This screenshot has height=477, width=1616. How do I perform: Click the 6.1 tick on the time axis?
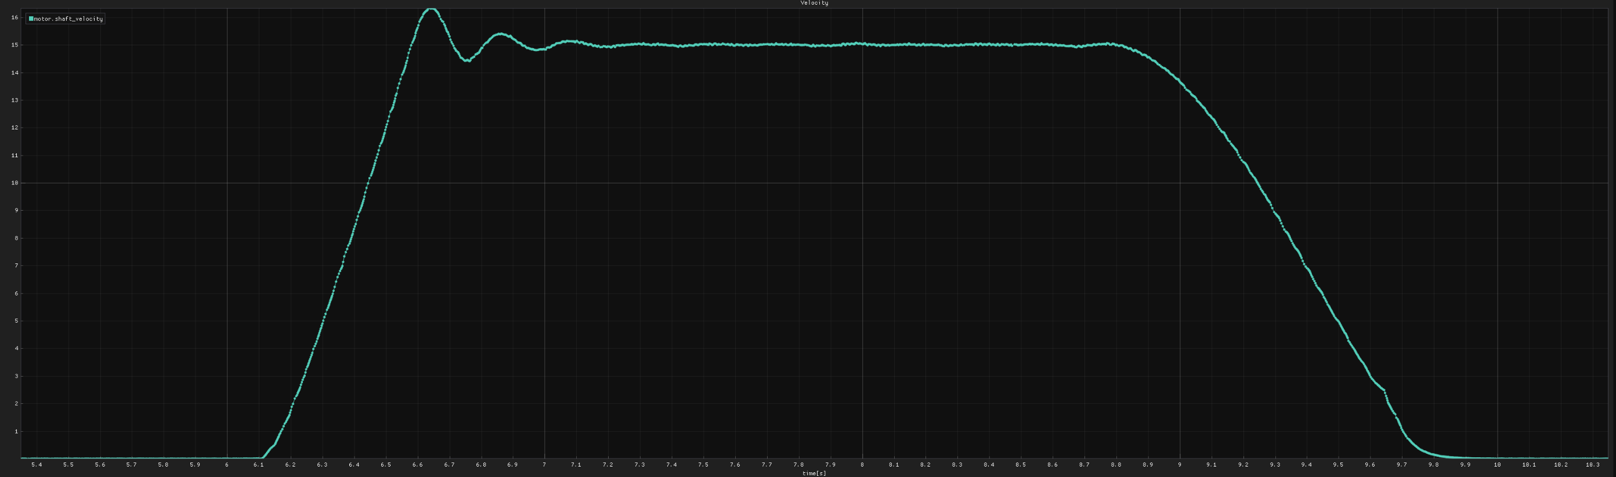[x=258, y=464]
